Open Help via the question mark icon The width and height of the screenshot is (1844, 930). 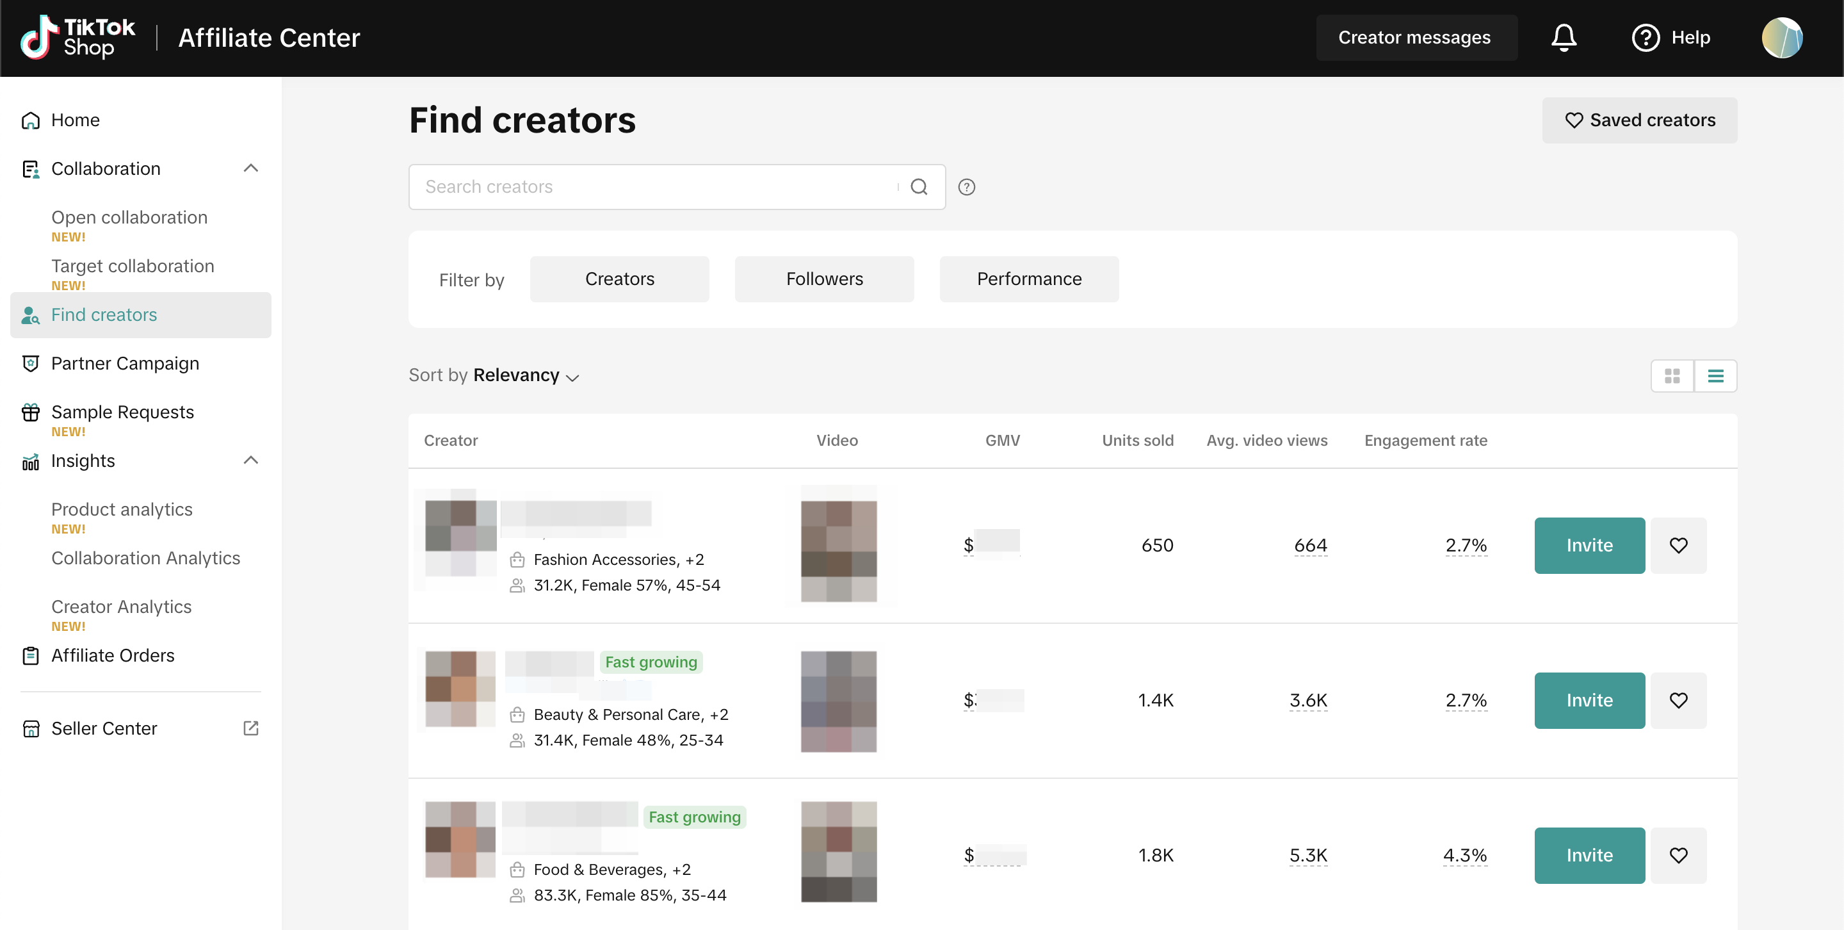(x=1645, y=37)
